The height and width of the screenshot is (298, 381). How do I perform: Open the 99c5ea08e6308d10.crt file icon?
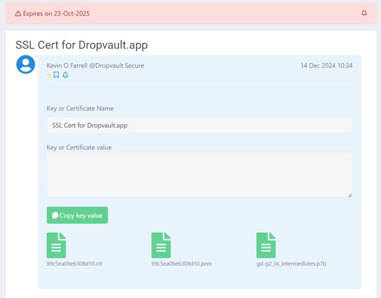56,245
